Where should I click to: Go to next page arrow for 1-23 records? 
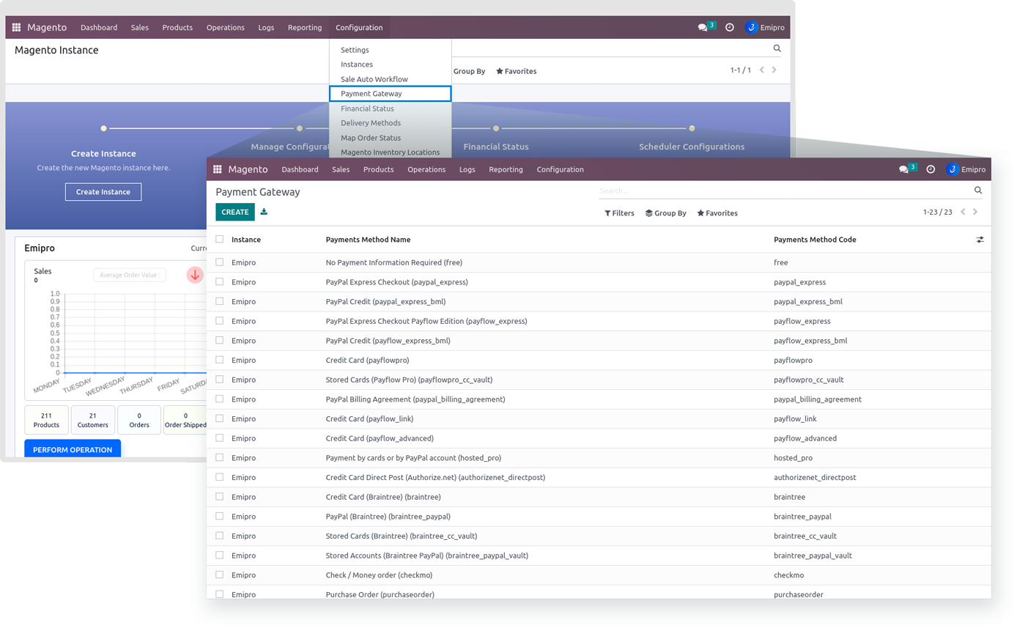click(975, 213)
